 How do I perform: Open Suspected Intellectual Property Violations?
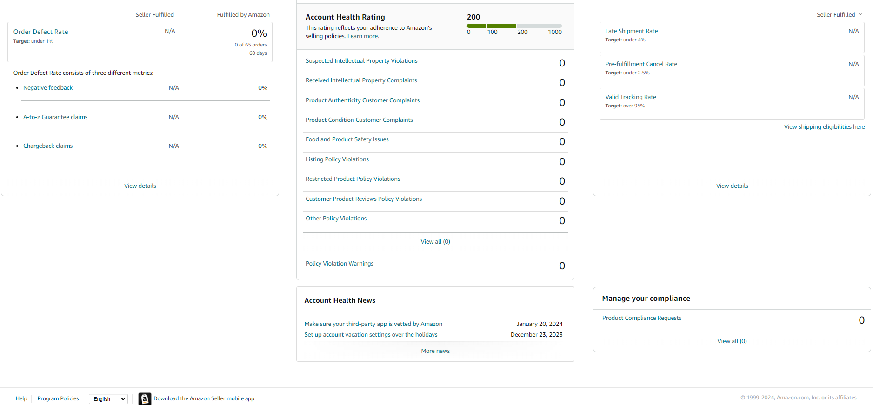[361, 61]
